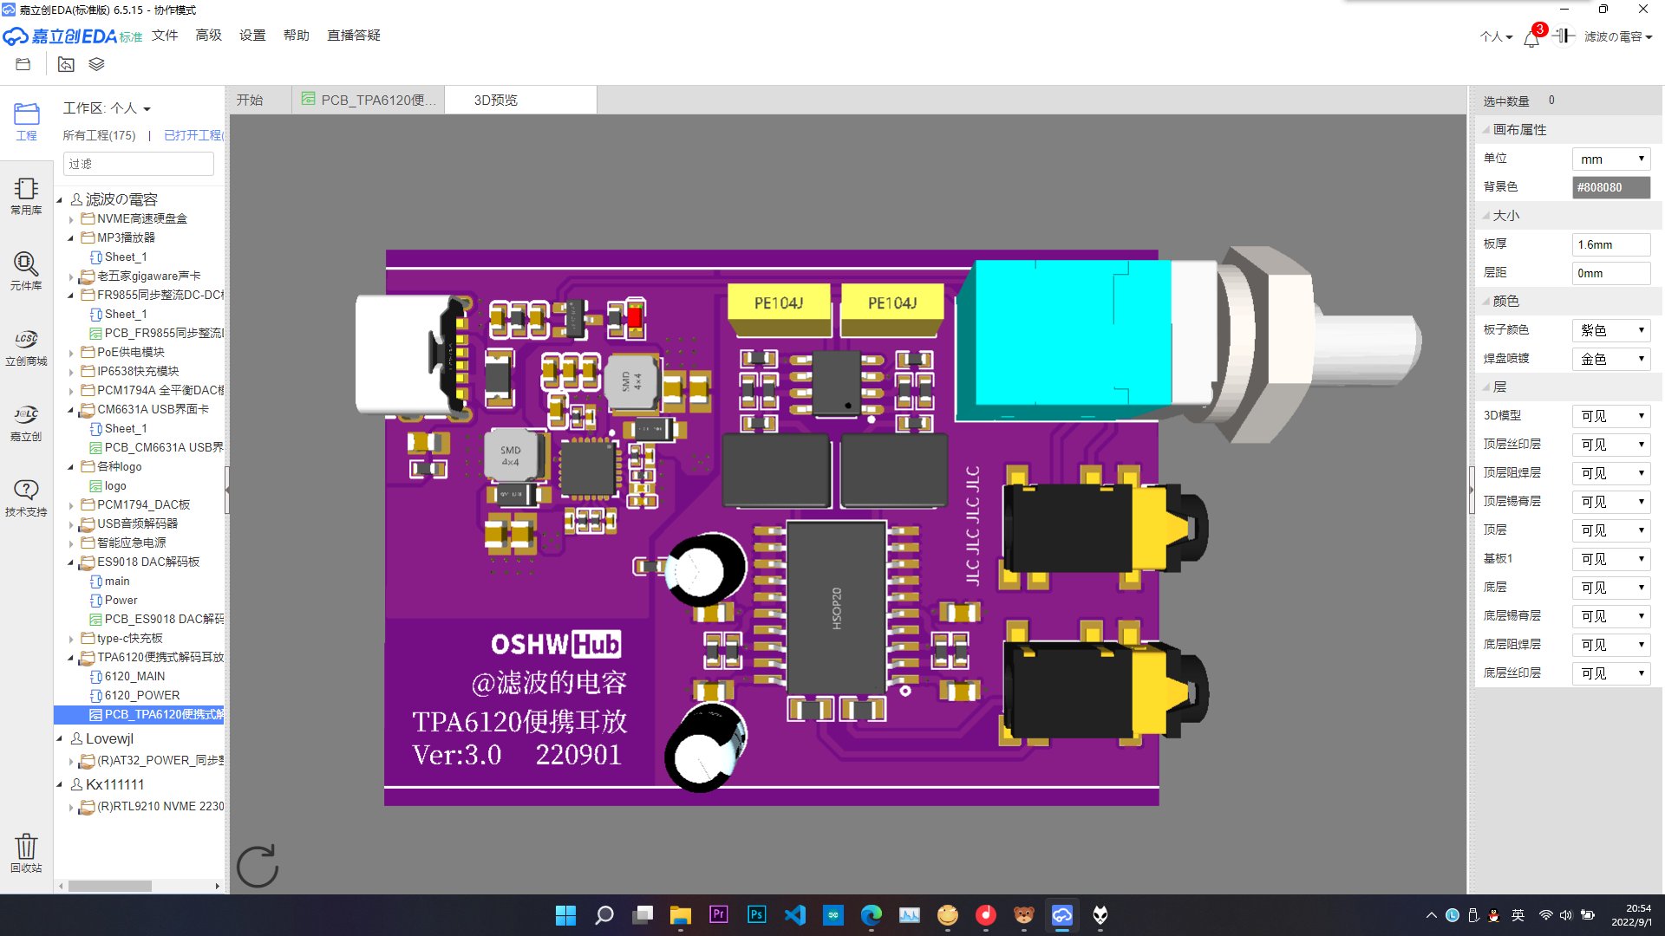Viewport: 1665px width, 936px height.
Task: Open Microsoft Edge from taskbar
Action: [x=871, y=915]
